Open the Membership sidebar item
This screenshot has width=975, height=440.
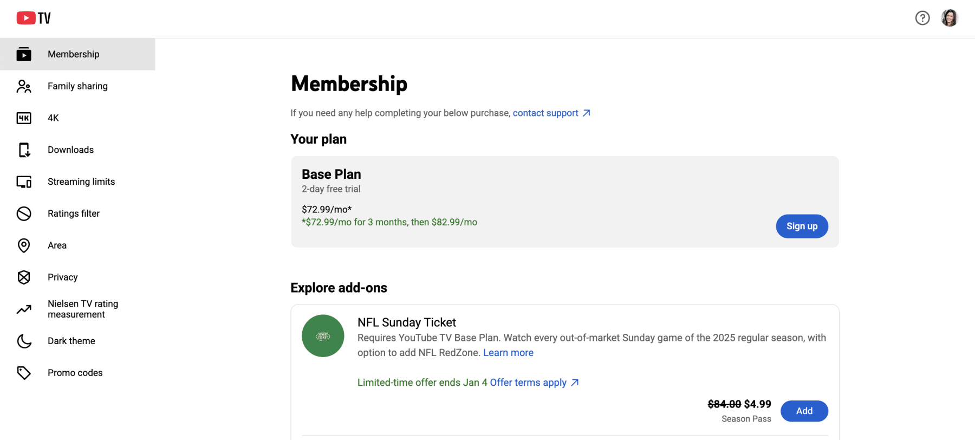pos(74,54)
